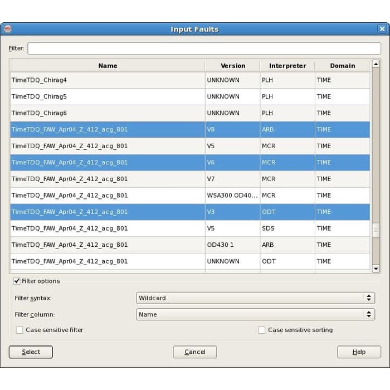Screen dimensions: 390x390
Task: Click the MCR cell in the V7 row
Action: (287, 179)
